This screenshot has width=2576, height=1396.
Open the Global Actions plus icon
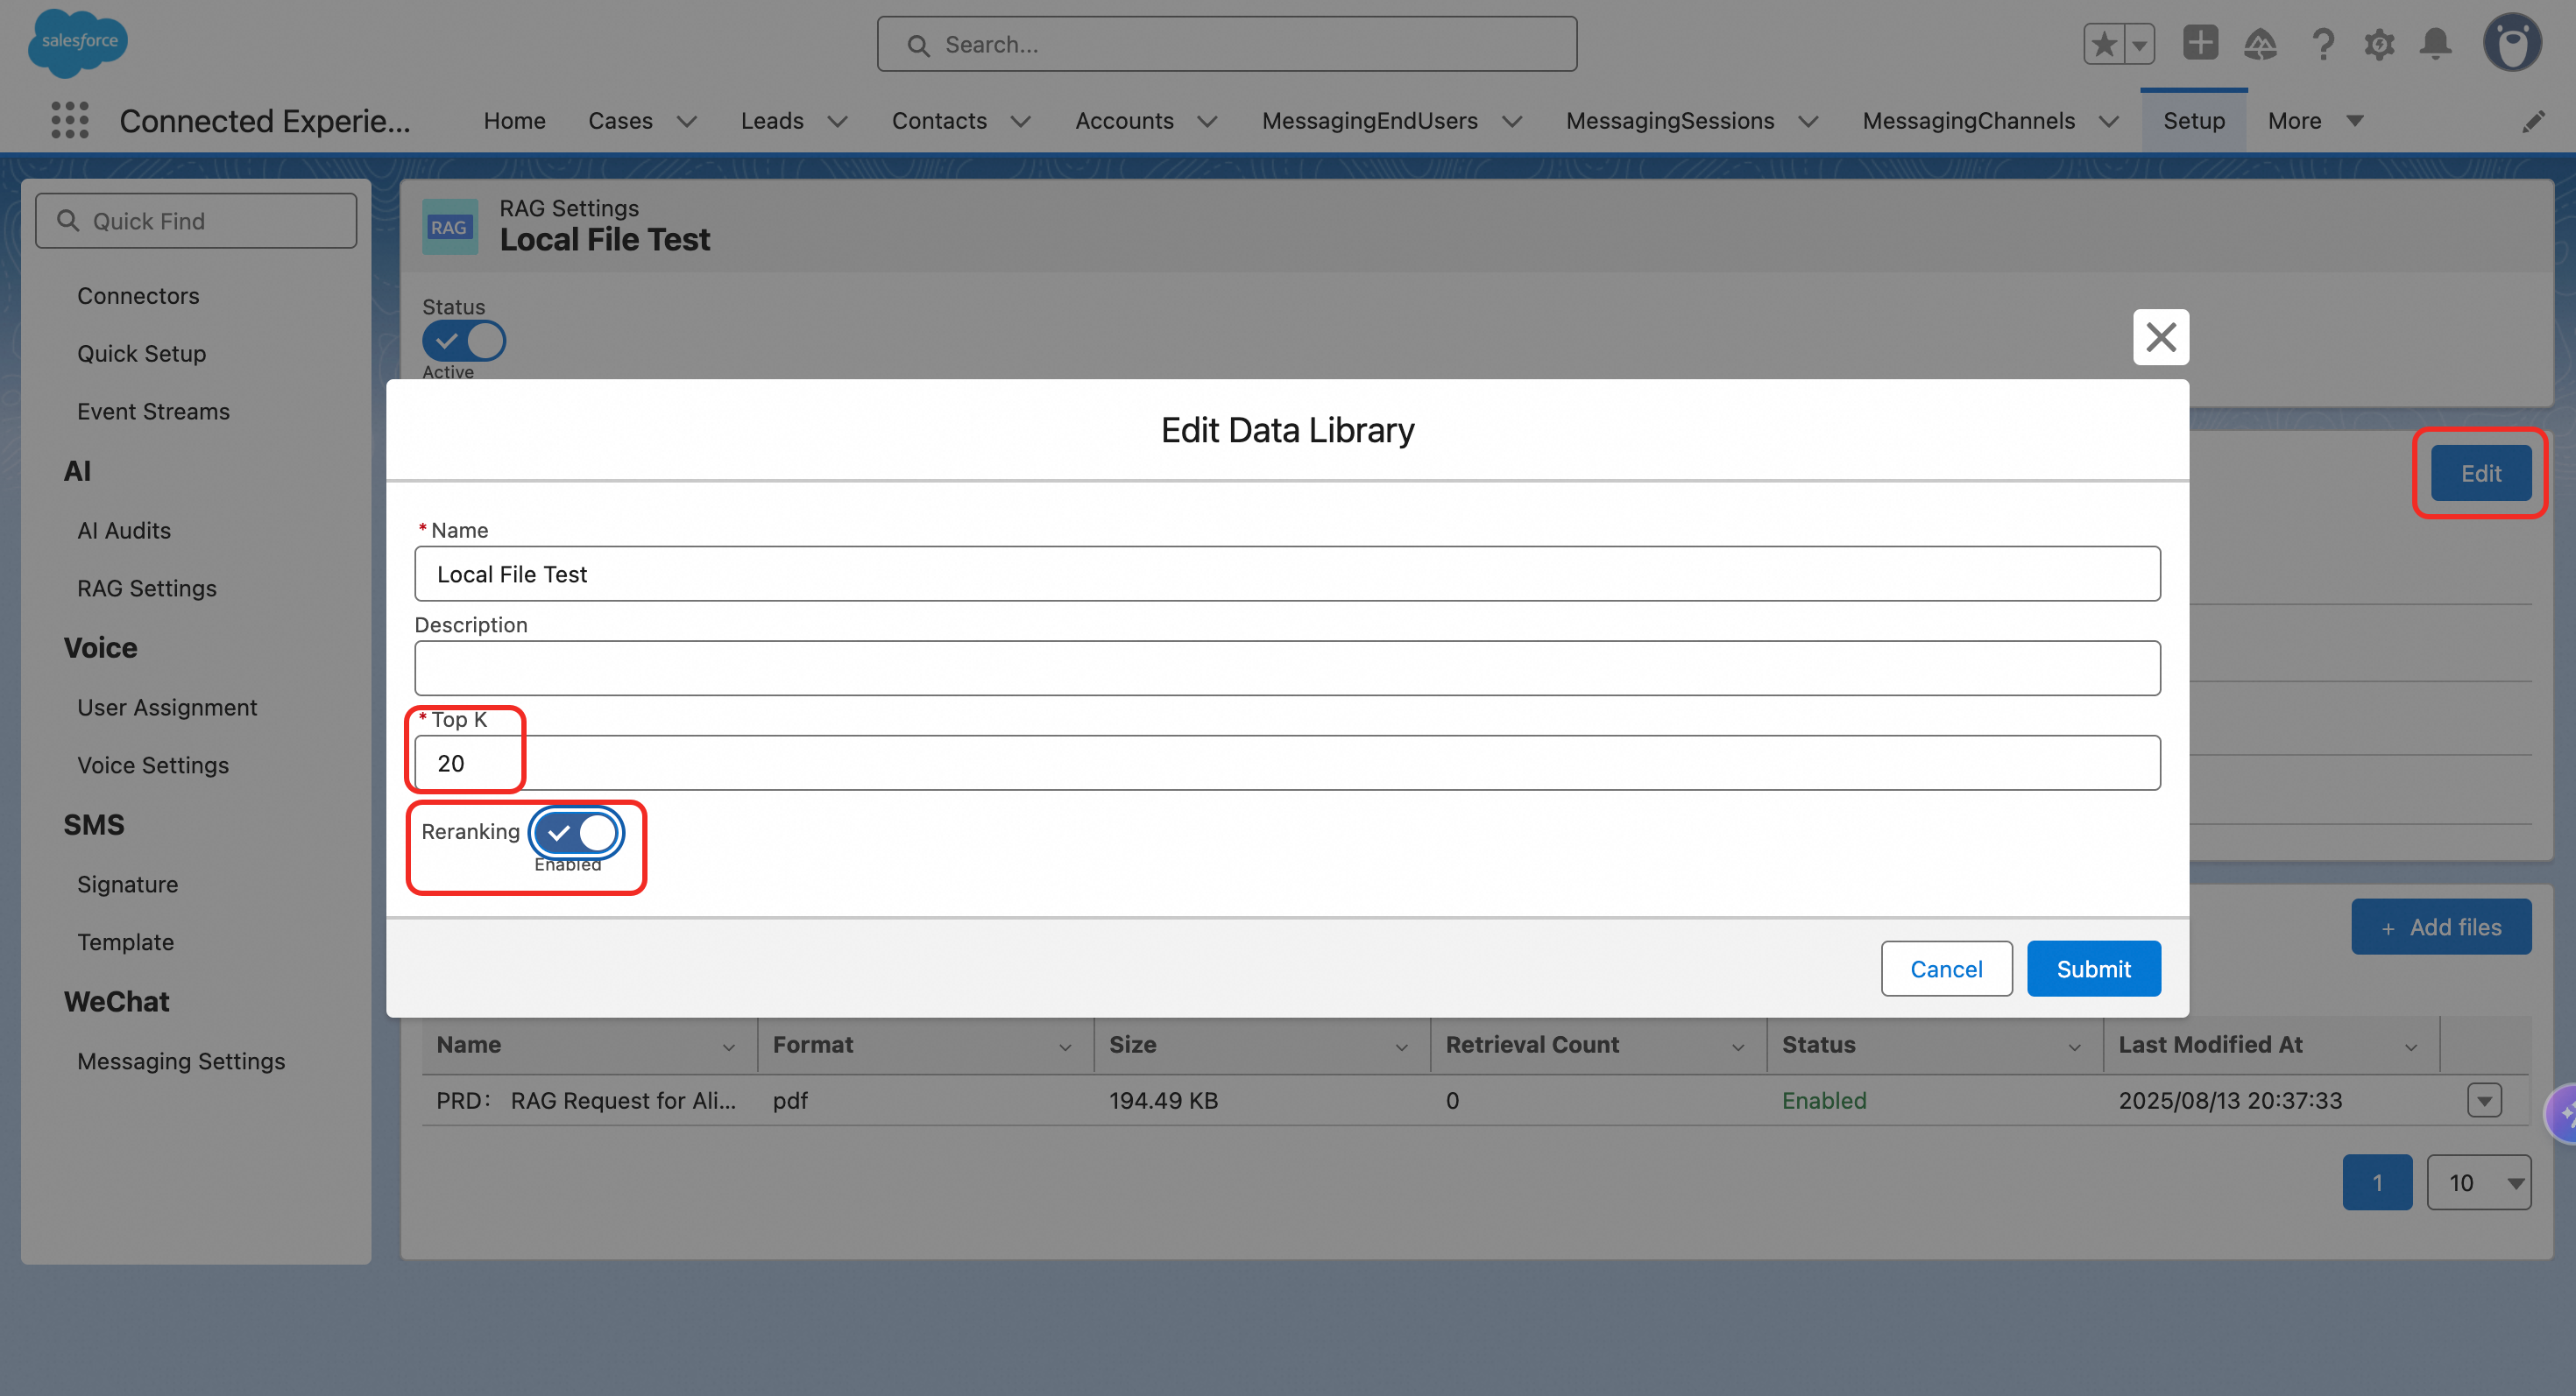coord(2200,44)
